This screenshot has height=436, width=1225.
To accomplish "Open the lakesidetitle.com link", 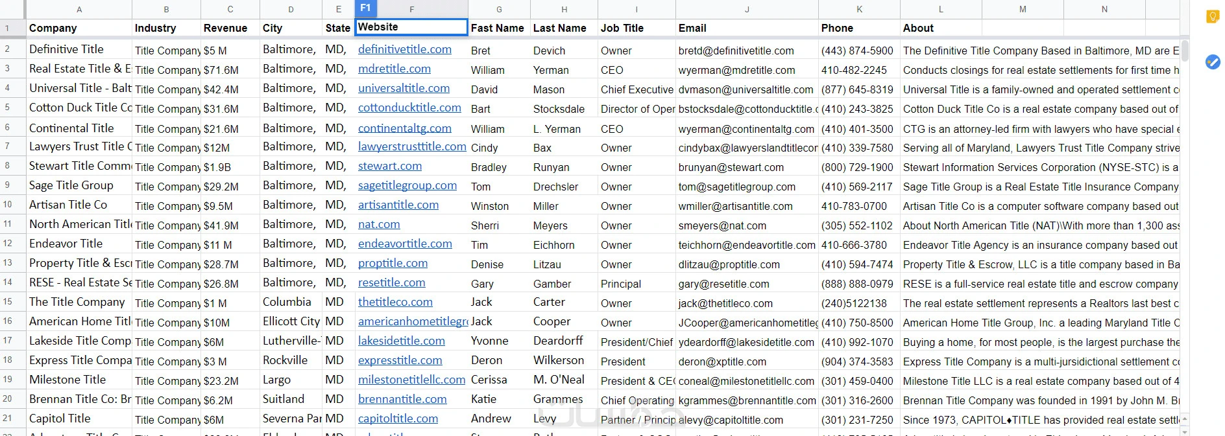I will (401, 341).
